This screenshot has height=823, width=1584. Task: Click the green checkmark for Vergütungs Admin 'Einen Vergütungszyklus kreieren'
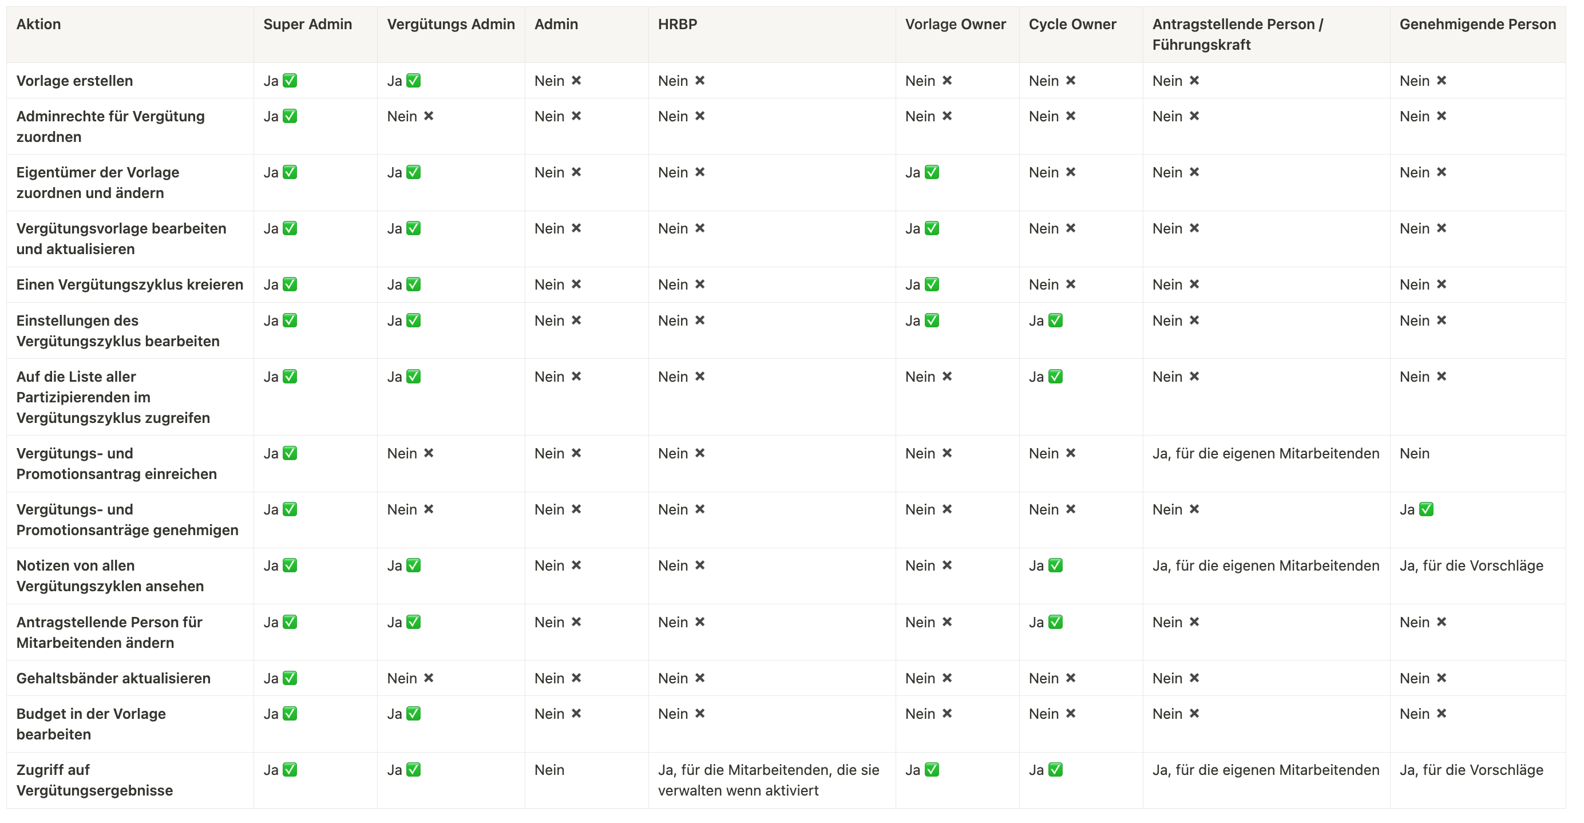click(413, 285)
